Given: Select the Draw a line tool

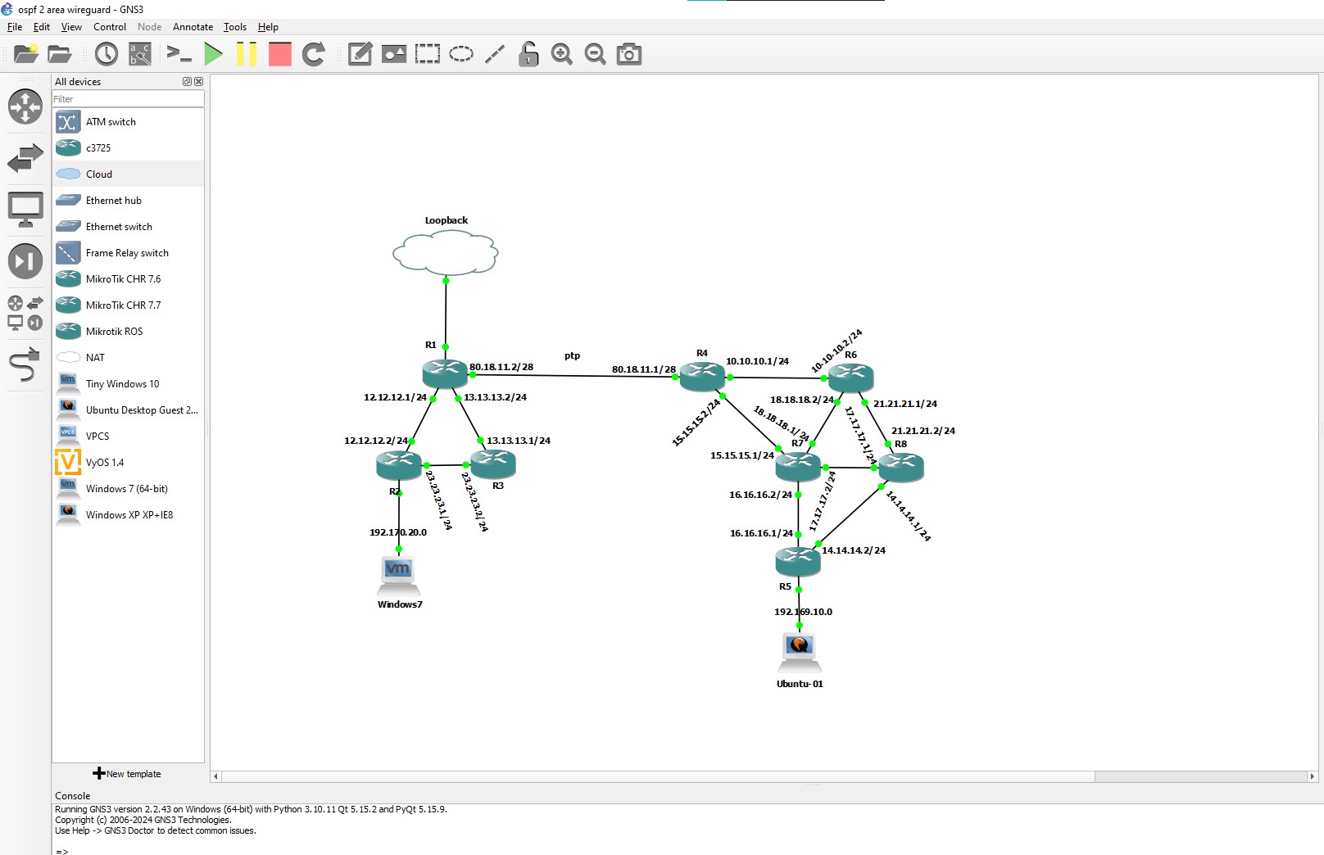Looking at the screenshot, I should pos(495,54).
